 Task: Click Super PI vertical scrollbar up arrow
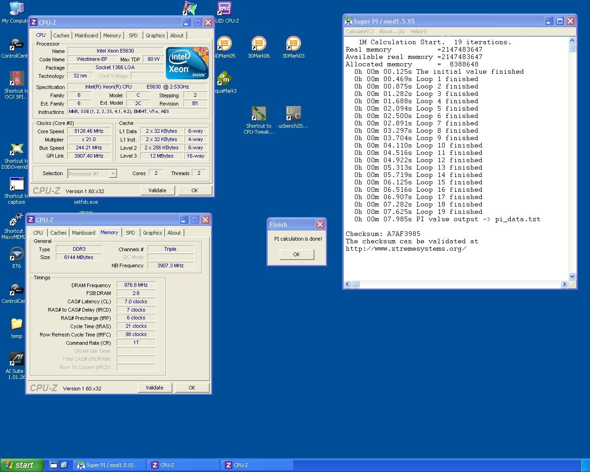(572, 41)
